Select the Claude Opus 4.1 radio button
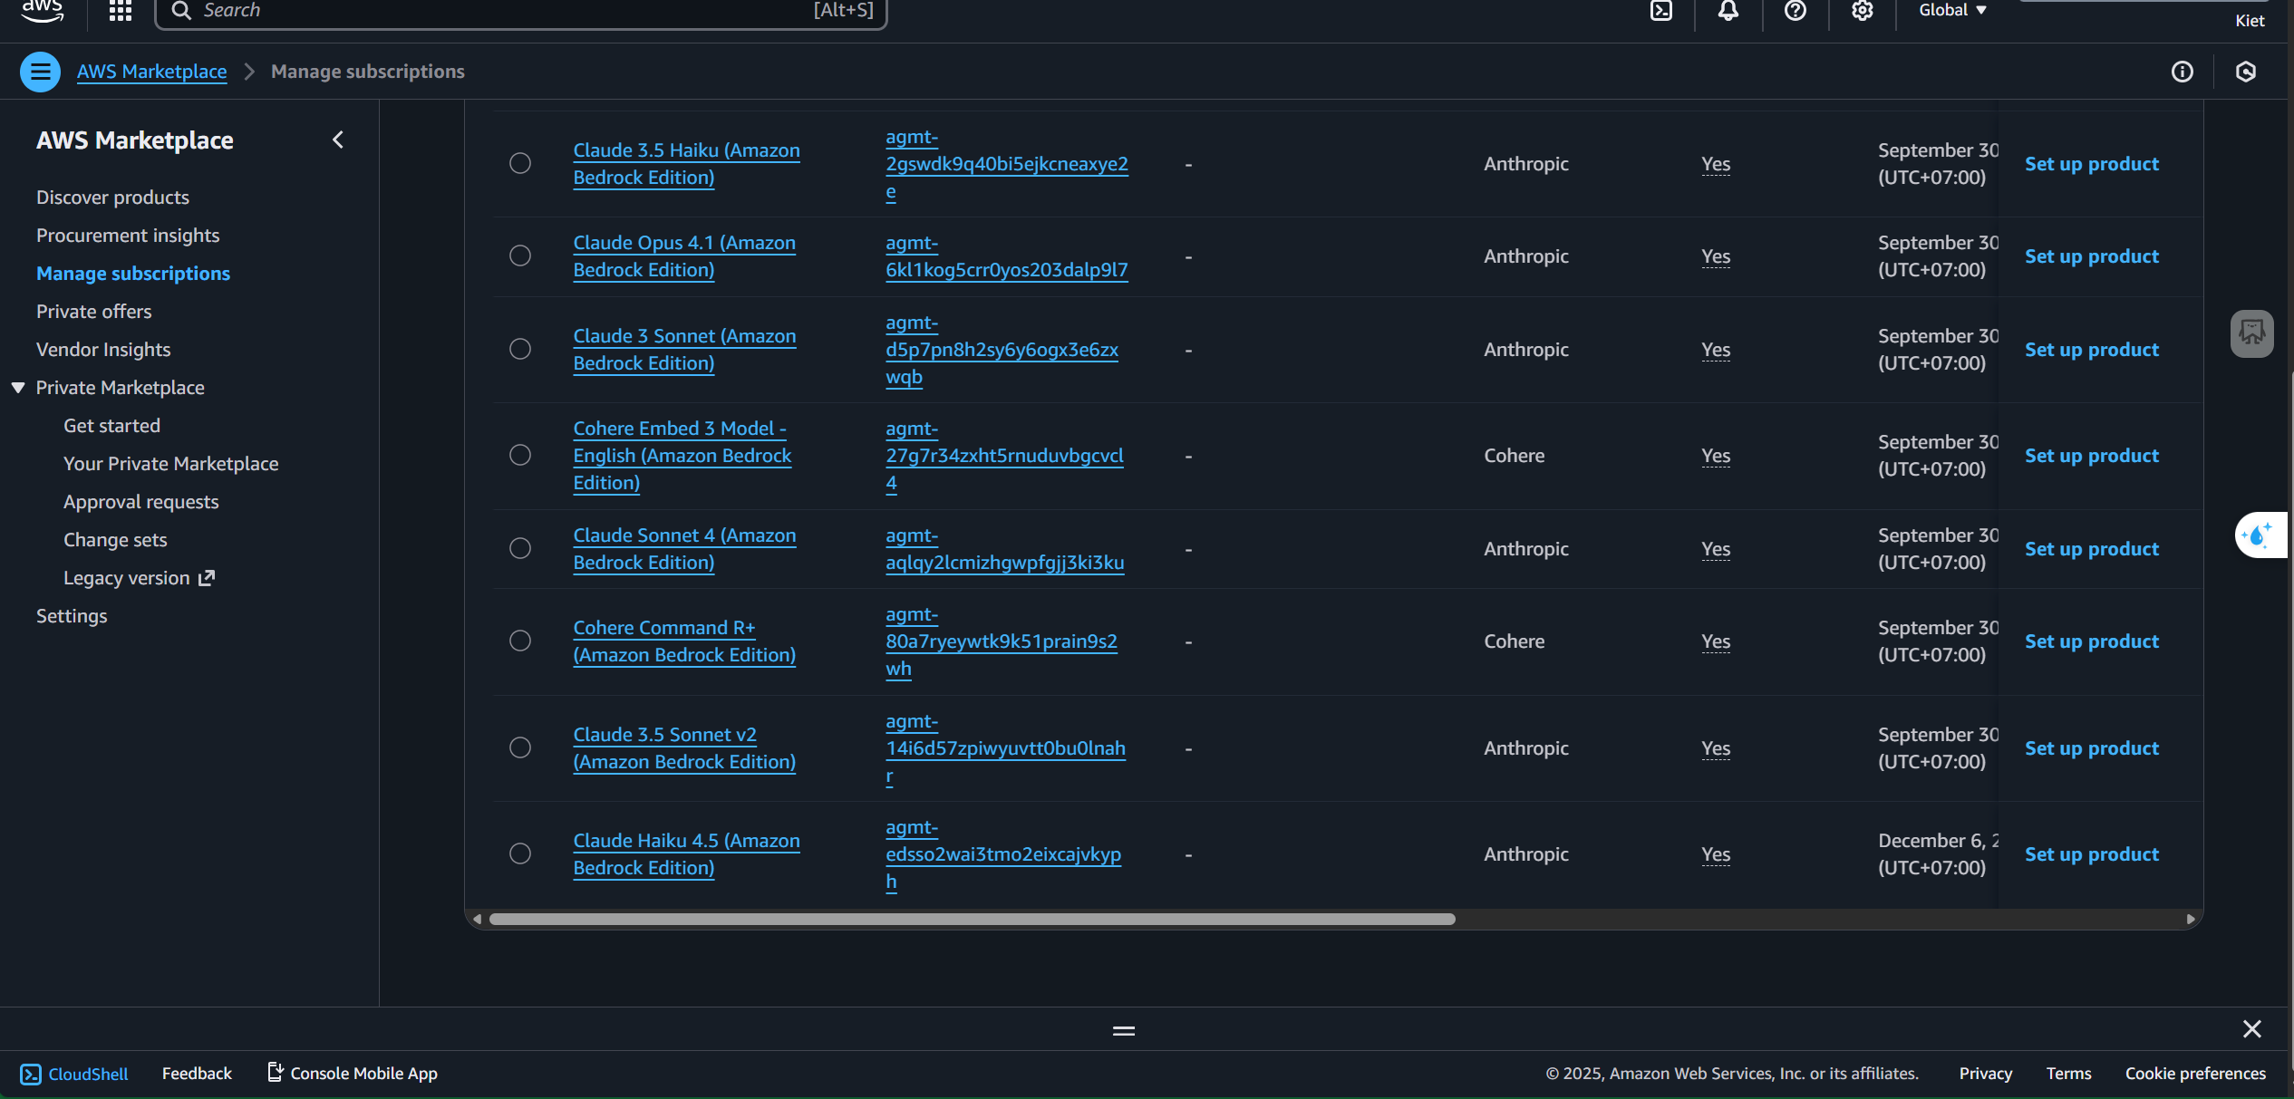This screenshot has width=2294, height=1099. [520, 256]
